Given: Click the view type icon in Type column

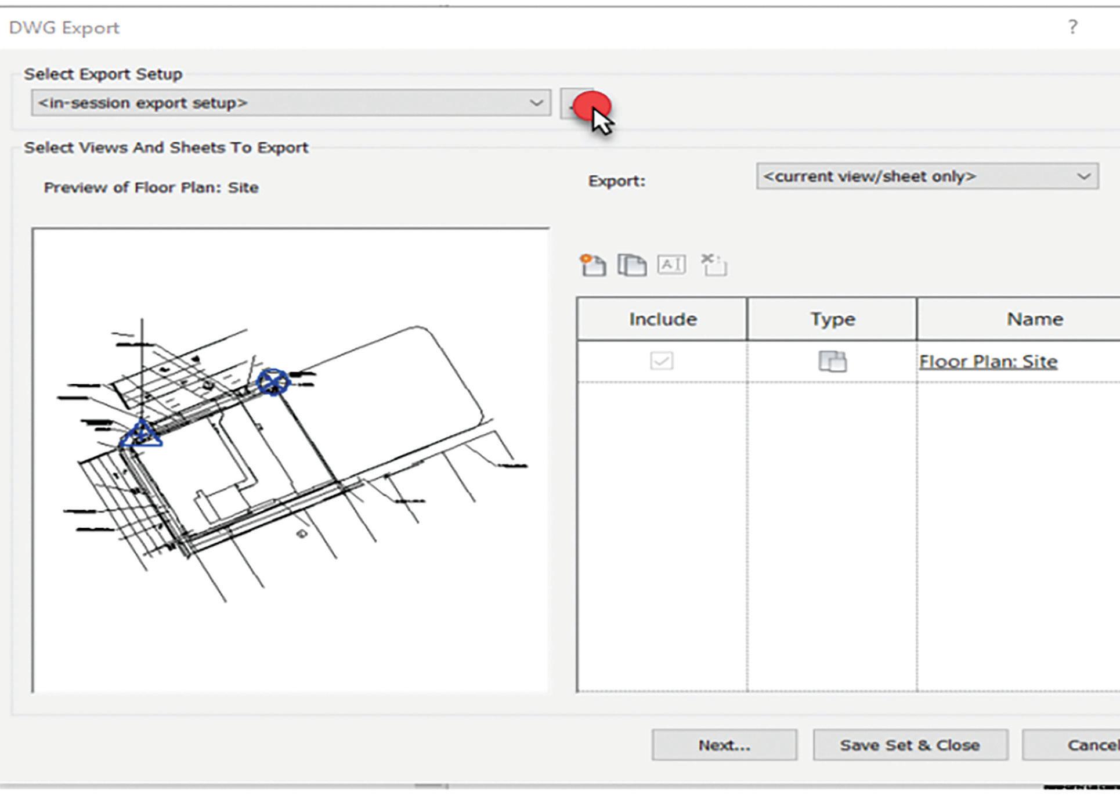Looking at the screenshot, I should 832,361.
